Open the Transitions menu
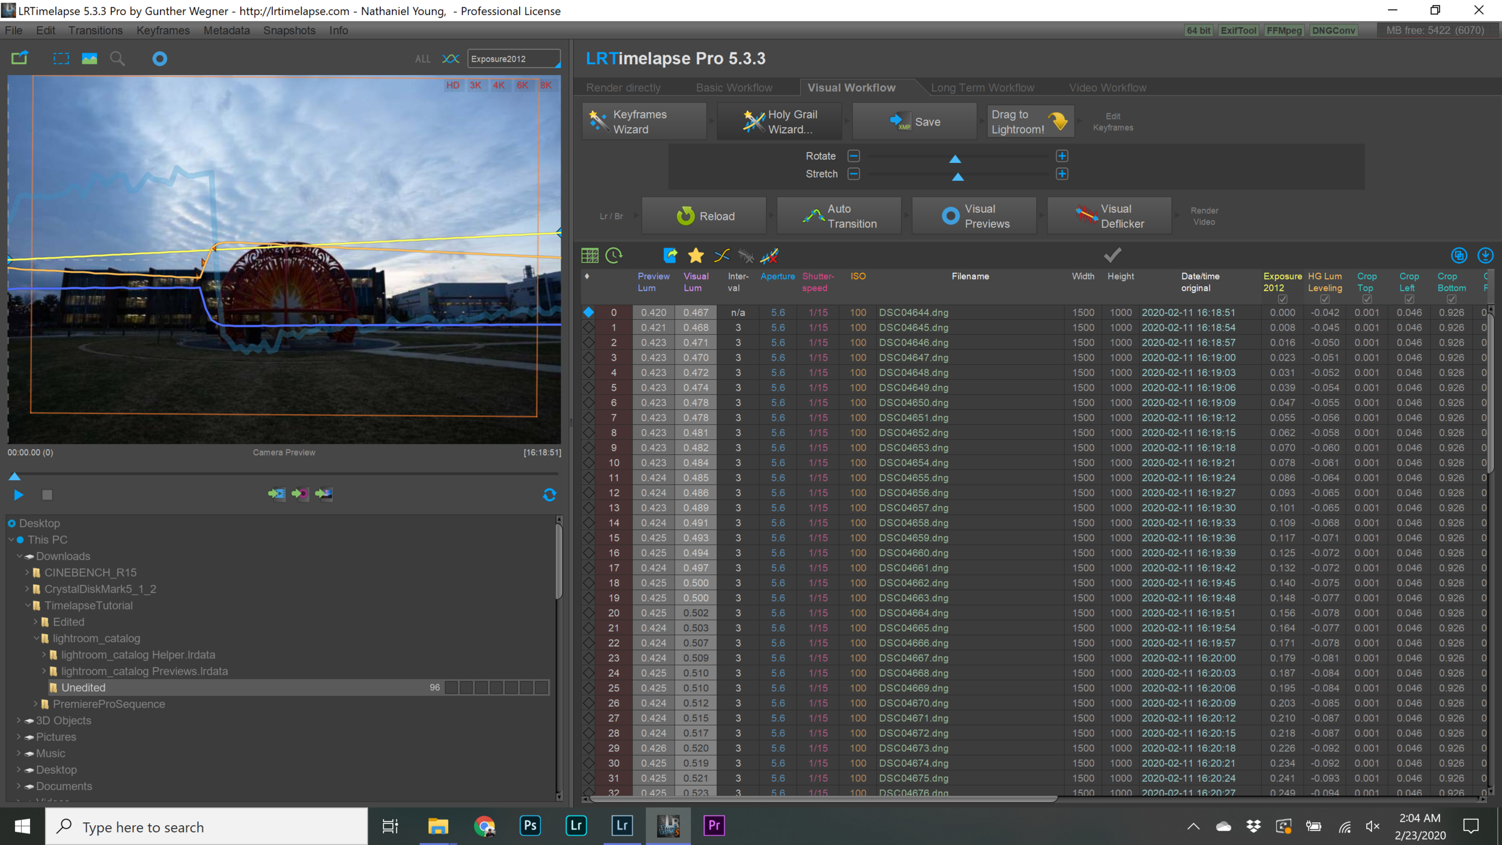Screen dimensions: 1502x845 pyautogui.click(x=95, y=30)
